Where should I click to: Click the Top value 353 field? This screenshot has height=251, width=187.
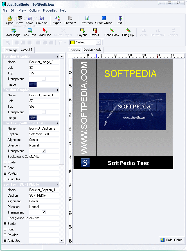coord(44,106)
